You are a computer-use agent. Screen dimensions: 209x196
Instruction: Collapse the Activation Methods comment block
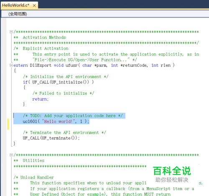(x=11, y=32)
